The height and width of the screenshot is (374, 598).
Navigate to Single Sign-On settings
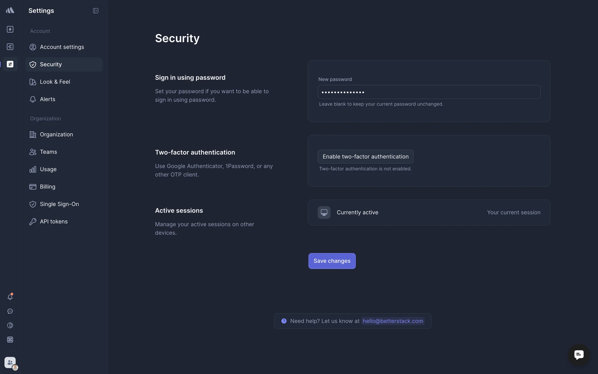click(x=59, y=204)
